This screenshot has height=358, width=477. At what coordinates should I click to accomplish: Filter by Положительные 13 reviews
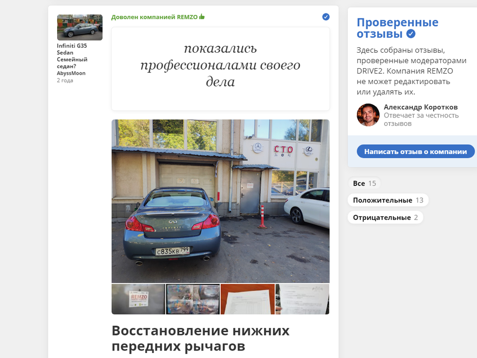click(x=388, y=200)
